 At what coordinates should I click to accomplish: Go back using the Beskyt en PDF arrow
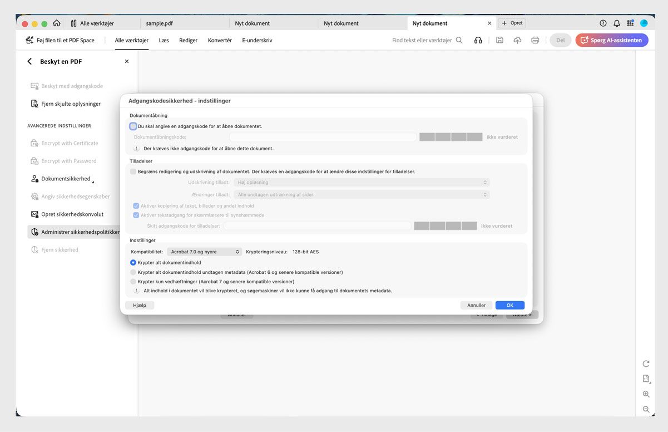click(29, 61)
